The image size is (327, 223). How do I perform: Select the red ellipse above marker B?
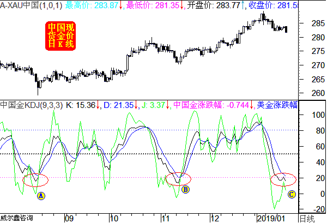178,178
